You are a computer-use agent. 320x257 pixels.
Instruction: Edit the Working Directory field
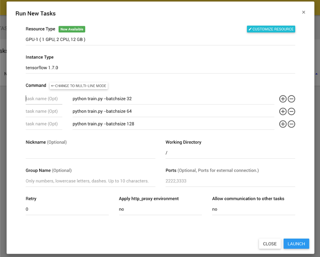tap(230, 153)
